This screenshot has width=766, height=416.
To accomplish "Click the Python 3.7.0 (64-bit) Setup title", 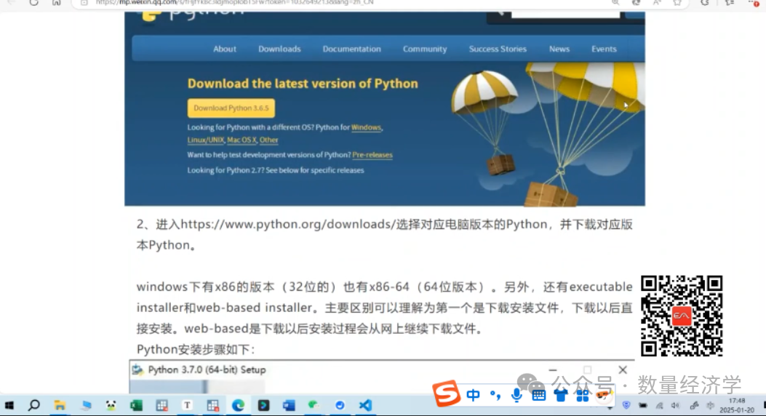I will pos(207,369).
